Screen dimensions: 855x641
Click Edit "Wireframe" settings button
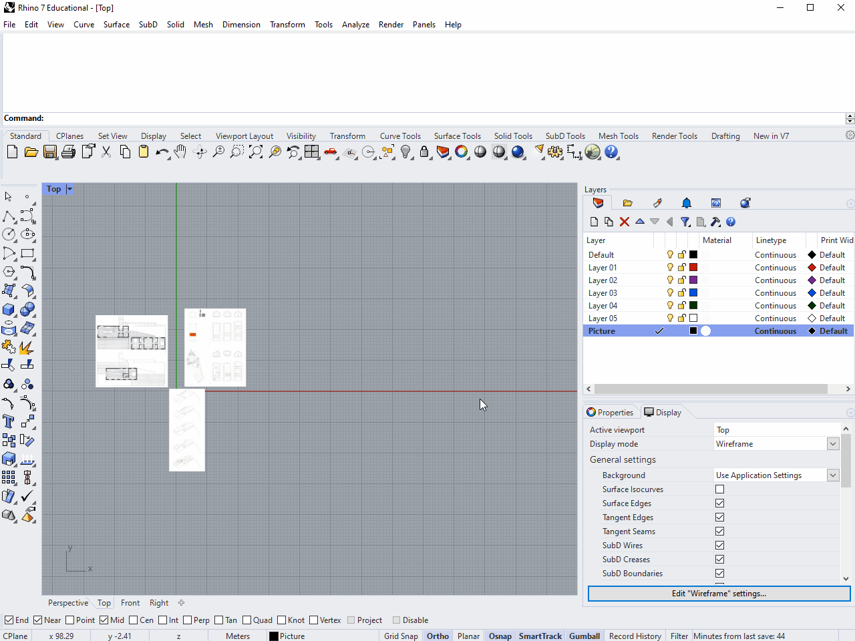719,594
